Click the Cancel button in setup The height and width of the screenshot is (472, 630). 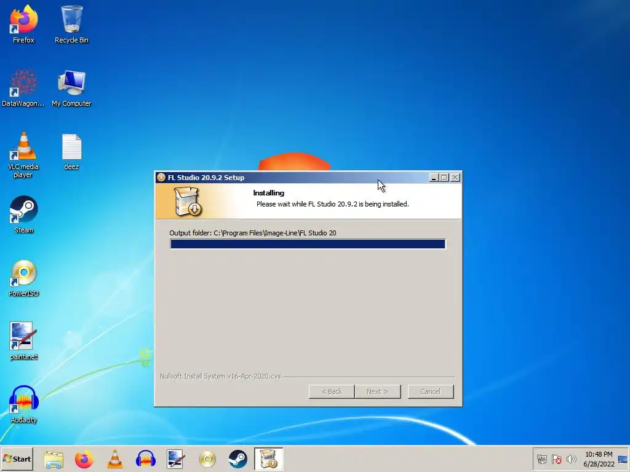(x=431, y=391)
